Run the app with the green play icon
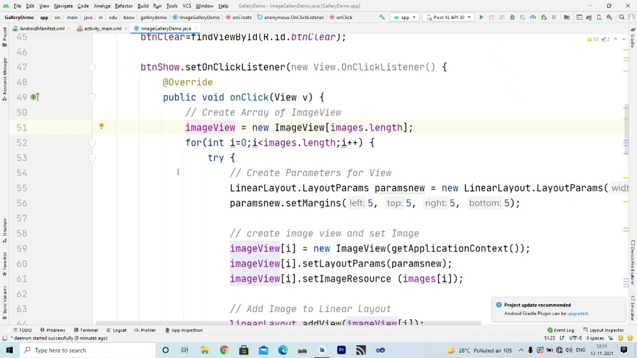637x358 pixels. (481, 17)
